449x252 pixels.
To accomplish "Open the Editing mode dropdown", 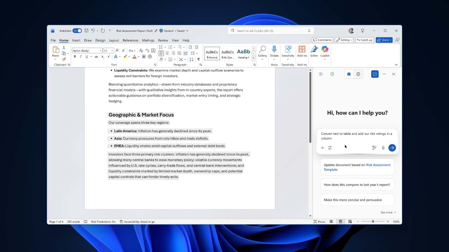I will point(344,40).
